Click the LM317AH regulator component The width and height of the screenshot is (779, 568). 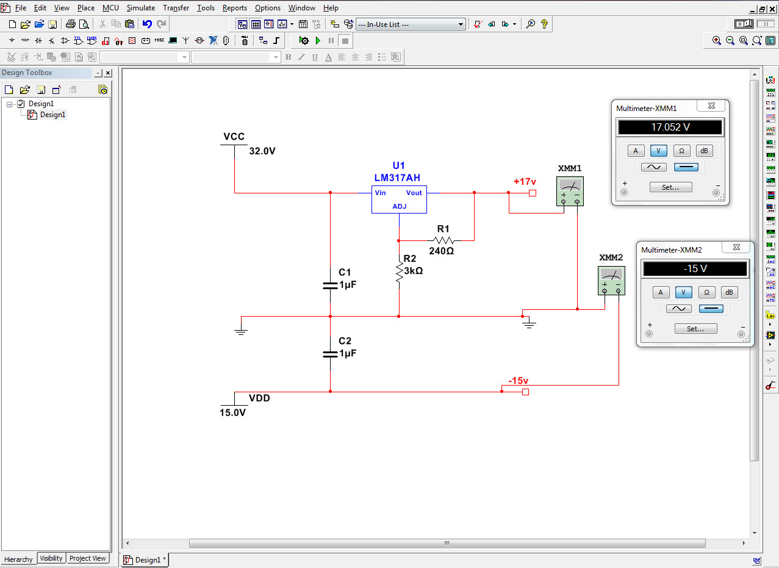click(x=399, y=200)
